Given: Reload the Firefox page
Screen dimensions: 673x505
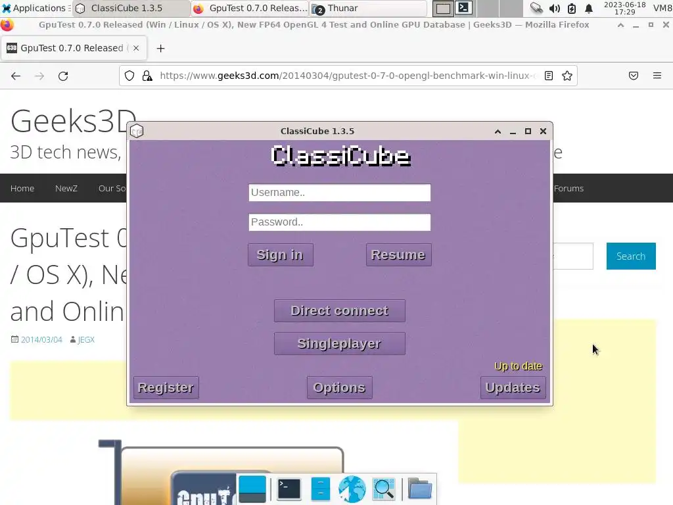Looking at the screenshot, I should coord(63,76).
